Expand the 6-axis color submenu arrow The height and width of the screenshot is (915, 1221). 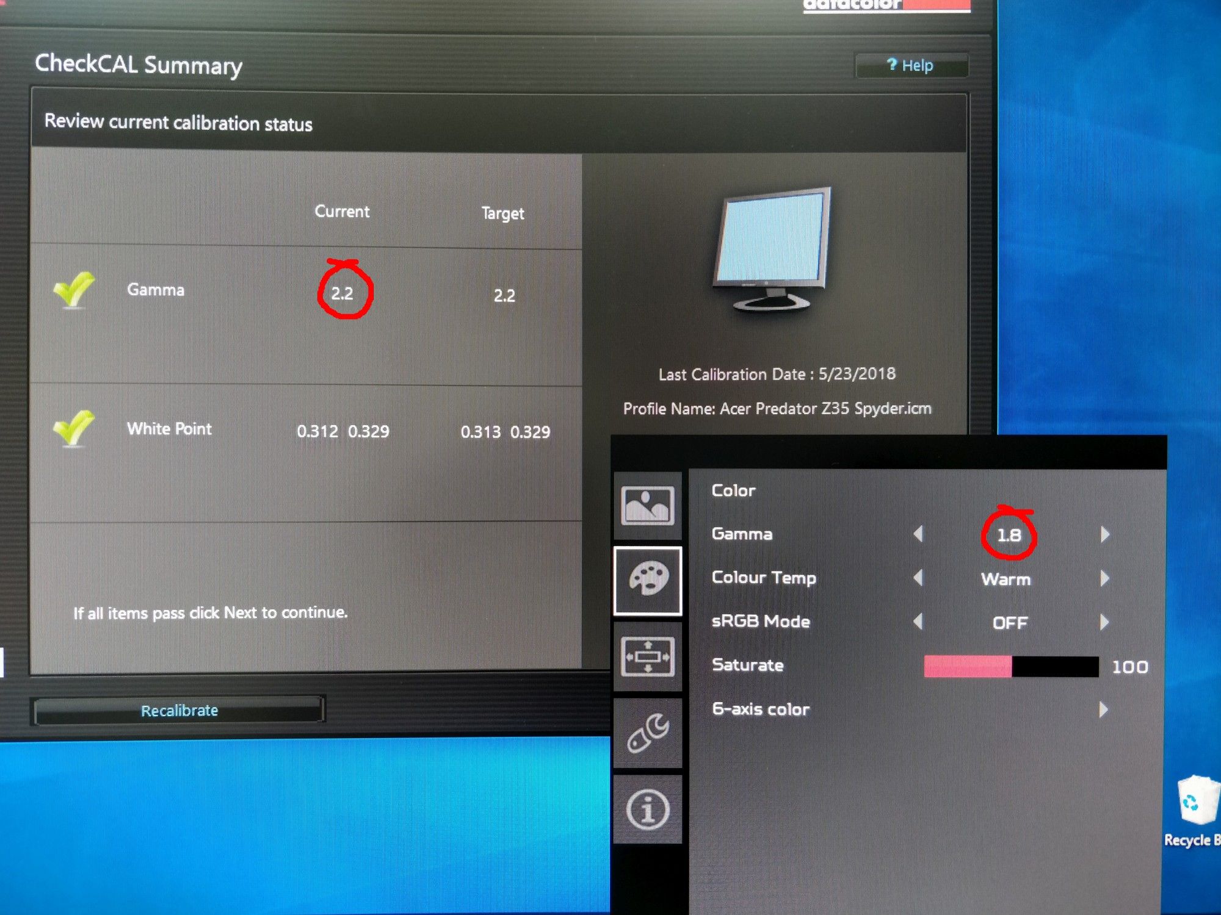[x=1103, y=709]
